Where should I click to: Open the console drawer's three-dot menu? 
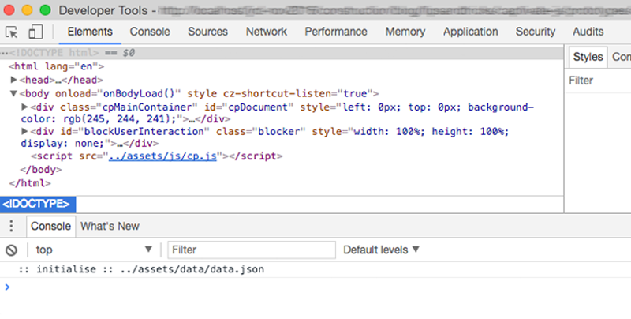pyautogui.click(x=11, y=226)
